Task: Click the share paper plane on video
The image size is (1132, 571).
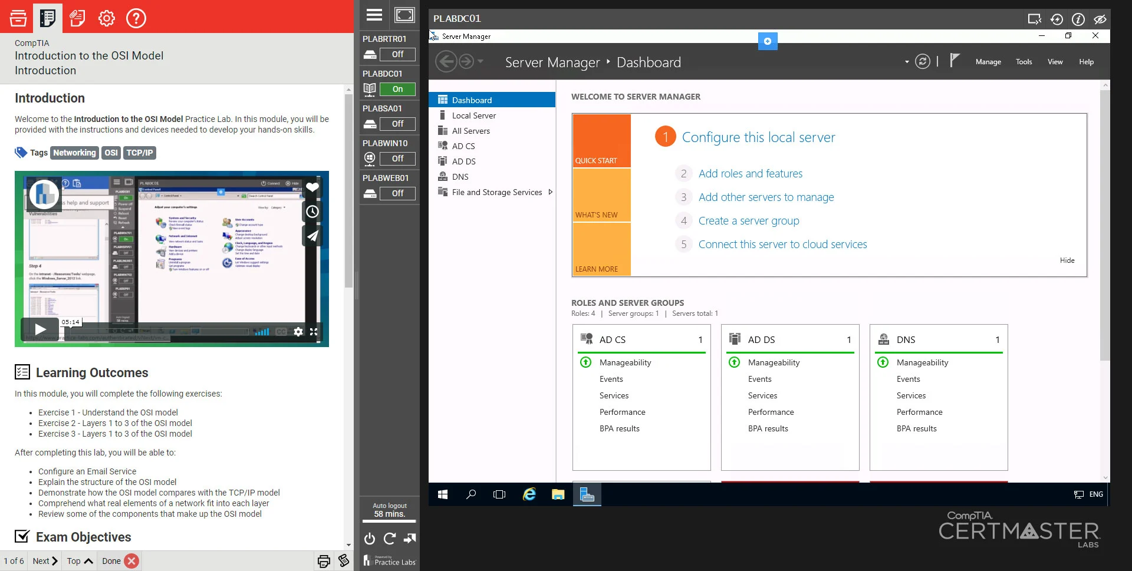Action: tap(312, 236)
